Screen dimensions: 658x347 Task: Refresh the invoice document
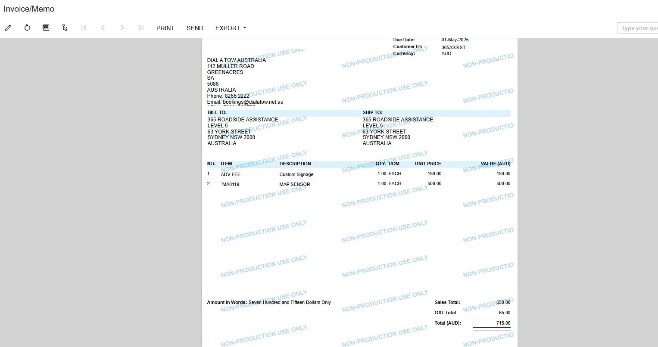click(x=27, y=28)
